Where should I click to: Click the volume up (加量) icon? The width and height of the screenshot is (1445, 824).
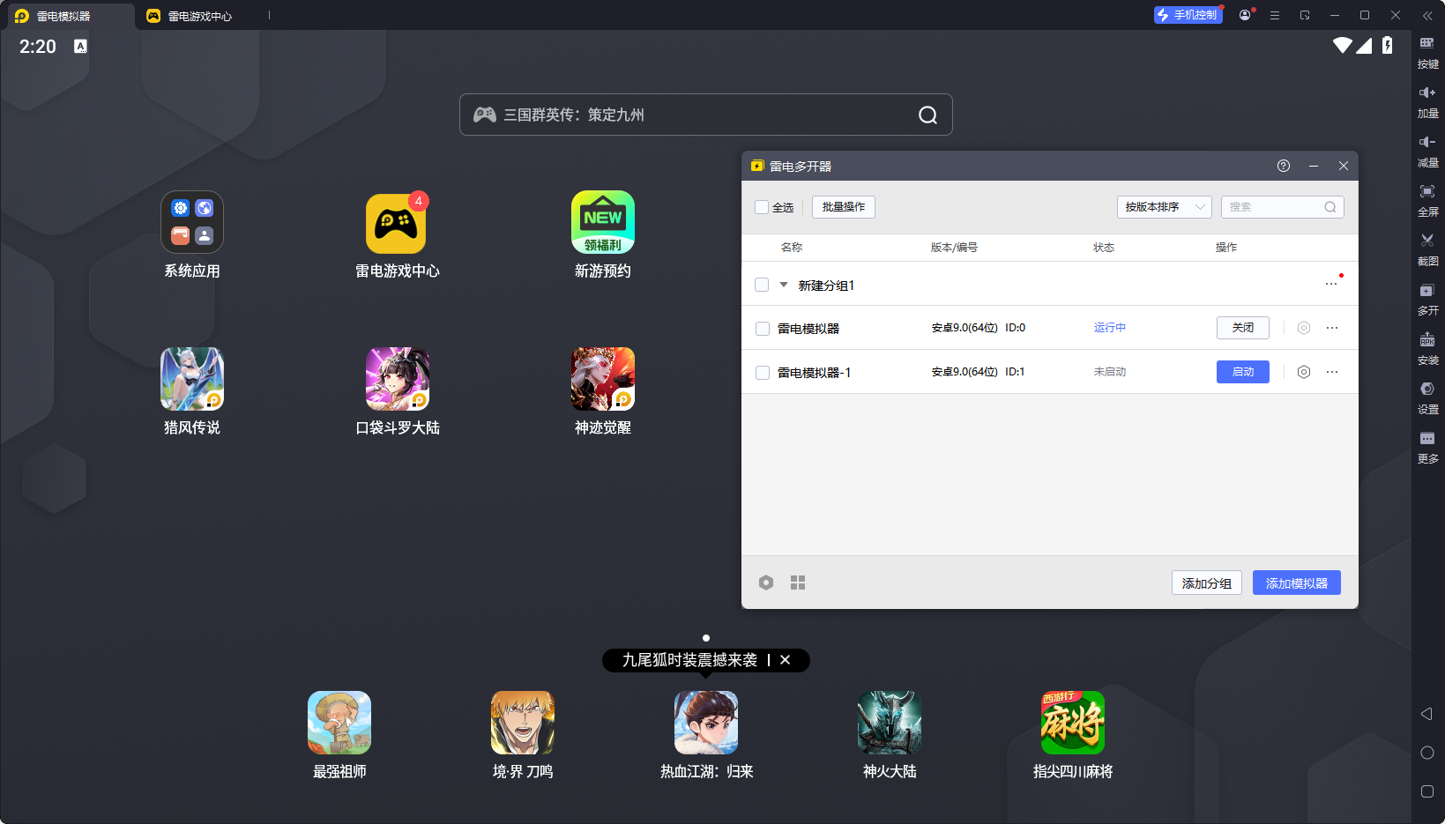(x=1426, y=93)
